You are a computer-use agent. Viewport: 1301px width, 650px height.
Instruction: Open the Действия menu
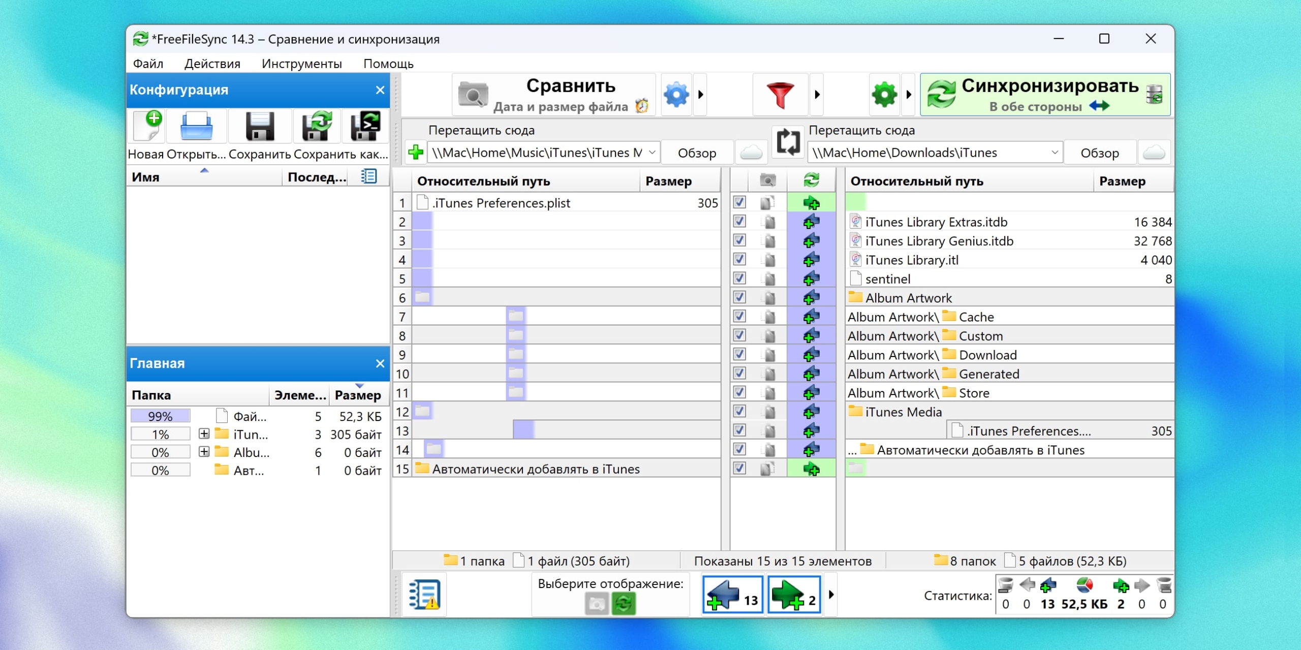[212, 63]
